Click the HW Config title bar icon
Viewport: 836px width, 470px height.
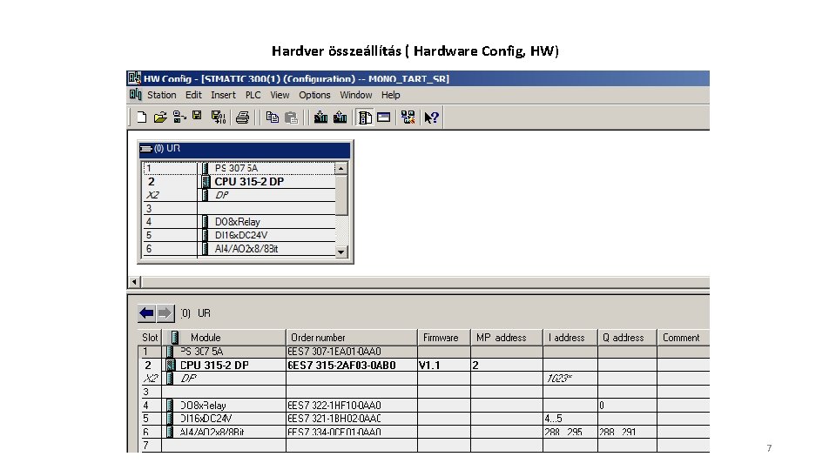134,78
